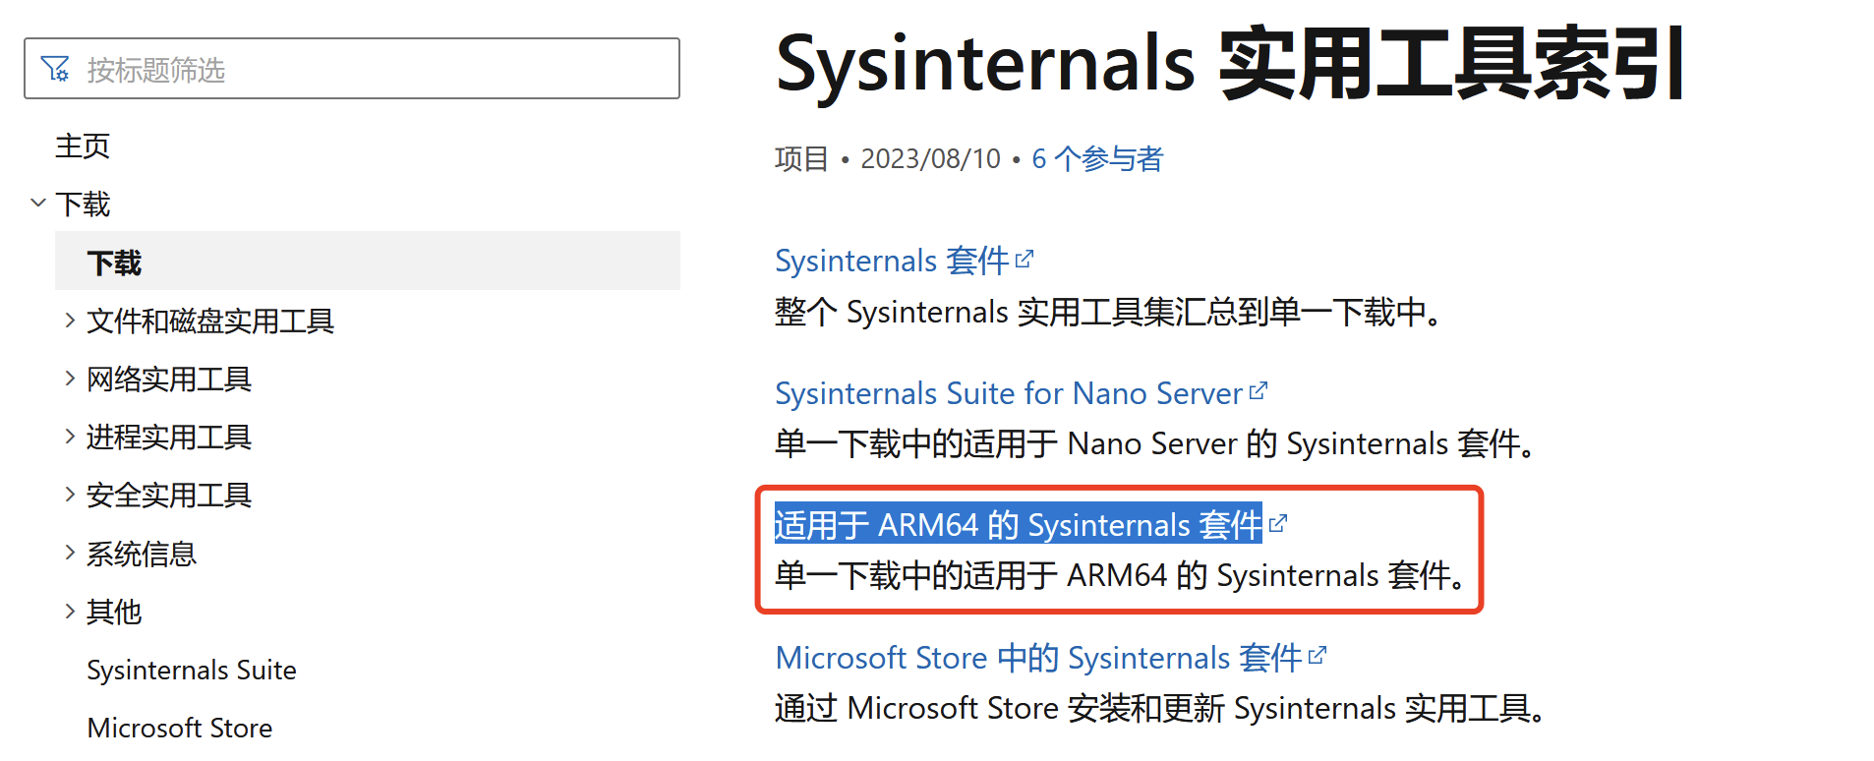Open Sysinternals Suite for Nano Server link
This screenshot has height=761, width=1874.
click(x=1008, y=394)
